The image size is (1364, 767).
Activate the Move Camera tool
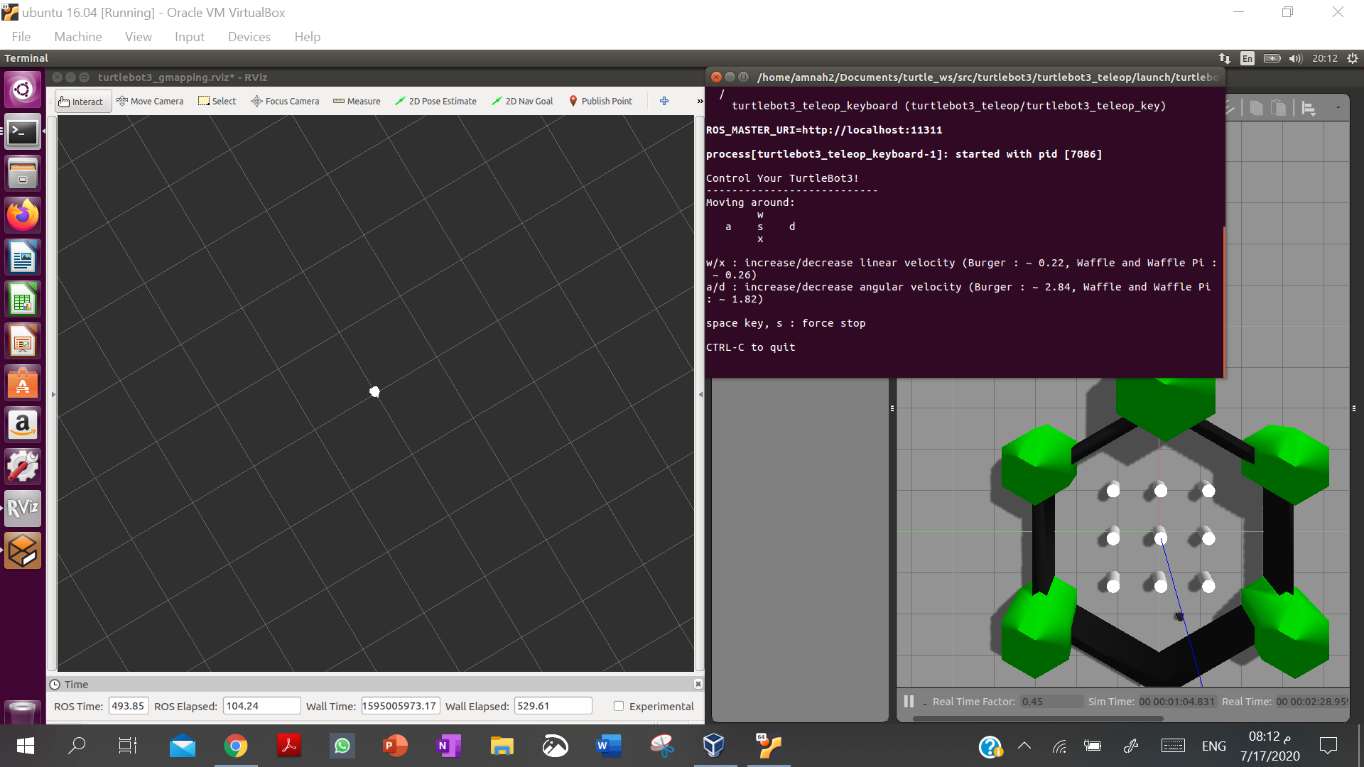click(150, 102)
